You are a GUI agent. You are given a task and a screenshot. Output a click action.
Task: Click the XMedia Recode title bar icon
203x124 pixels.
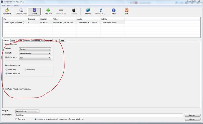[x=2, y=2]
